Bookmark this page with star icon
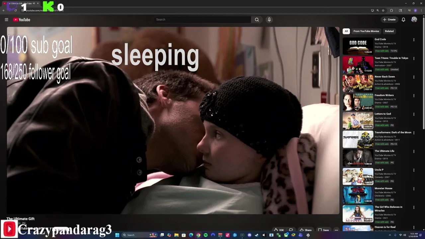425x239 pixels. pyautogui.click(x=383, y=10)
